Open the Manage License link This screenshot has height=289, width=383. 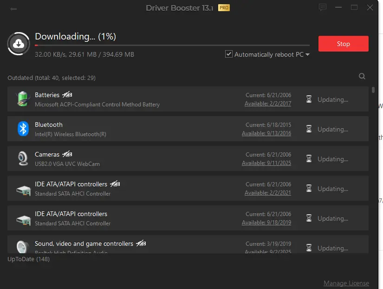(x=346, y=283)
